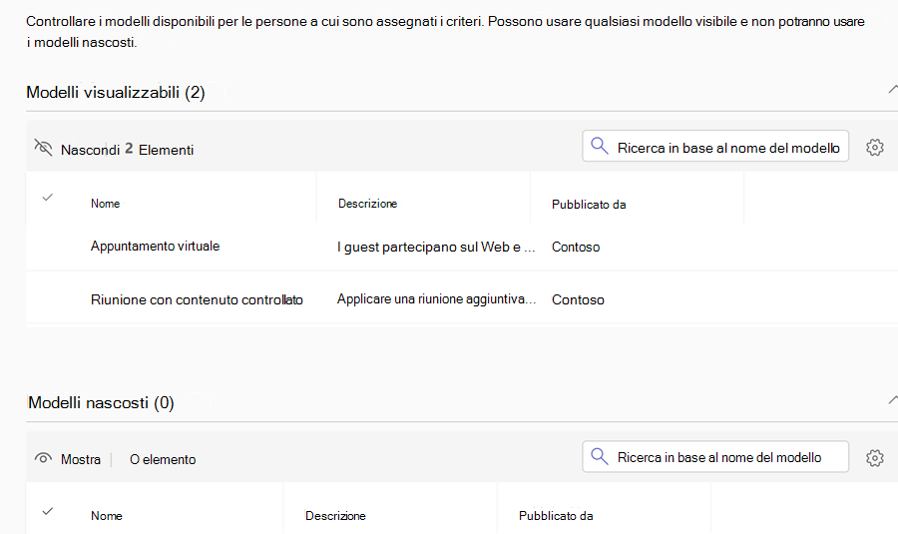The width and height of the screenshot is (898, 534).
Task: Click the Mostra button label
Action: pyautogui.click(x=81, y=459)
